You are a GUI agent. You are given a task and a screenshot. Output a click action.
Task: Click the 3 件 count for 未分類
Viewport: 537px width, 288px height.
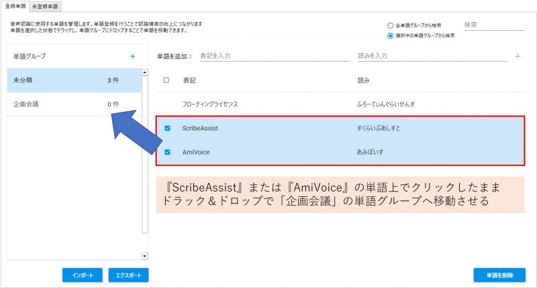pos(113,80)
